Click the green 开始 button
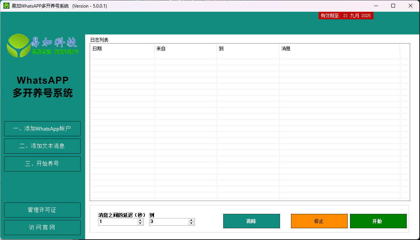This screenshot has height=240, width=420. tap(378, 221)
